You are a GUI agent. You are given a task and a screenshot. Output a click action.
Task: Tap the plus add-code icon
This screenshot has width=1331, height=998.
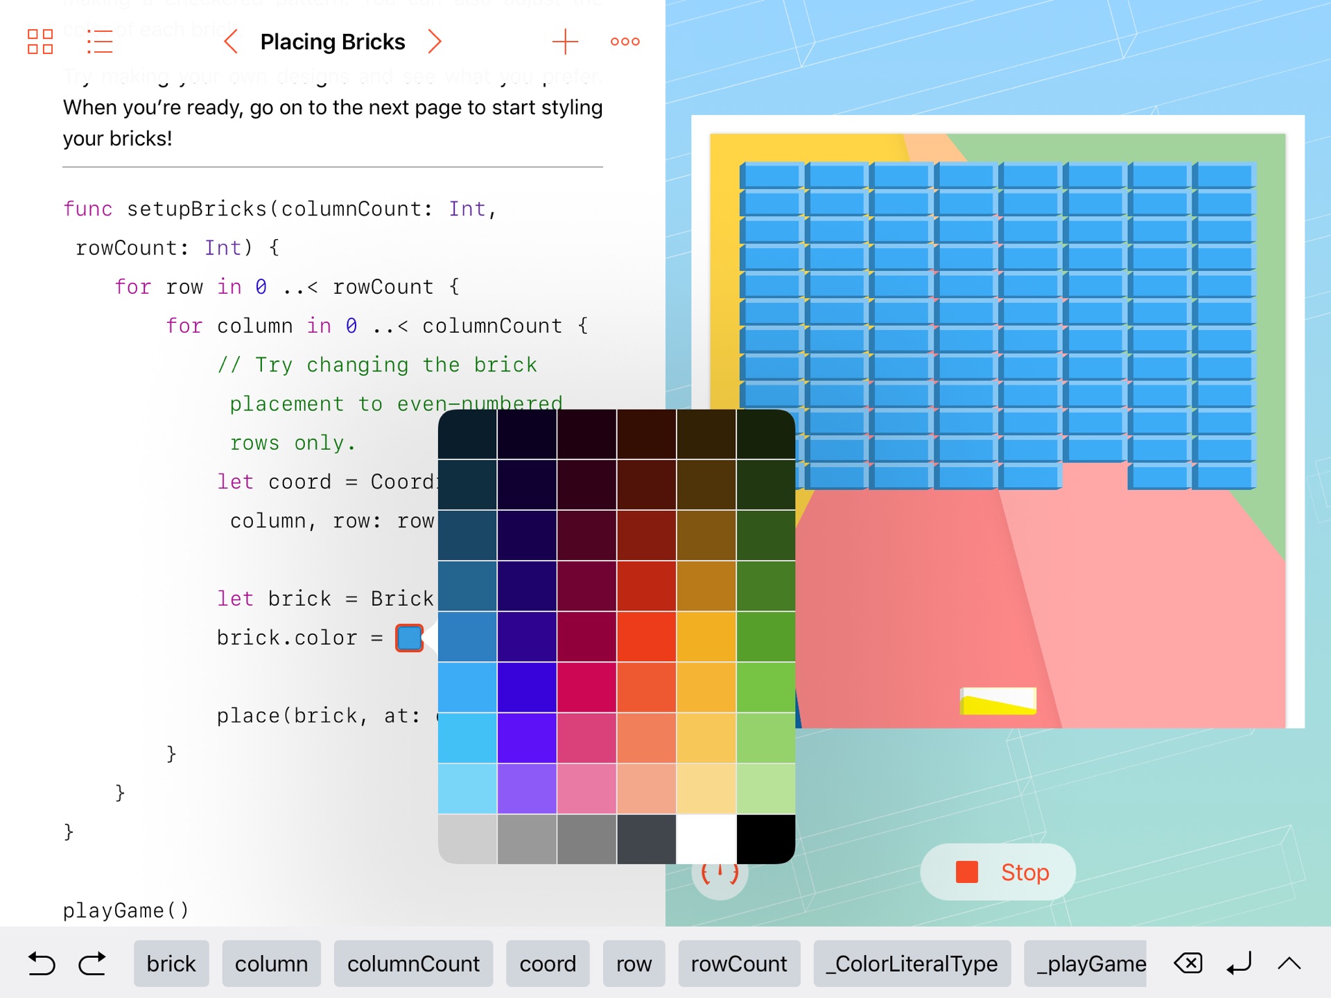click(x=565, y=42)
